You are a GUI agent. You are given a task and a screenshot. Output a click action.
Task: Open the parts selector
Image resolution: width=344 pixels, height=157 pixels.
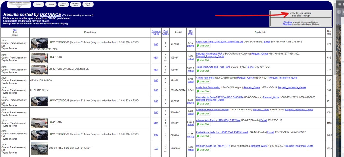(63, 5)
